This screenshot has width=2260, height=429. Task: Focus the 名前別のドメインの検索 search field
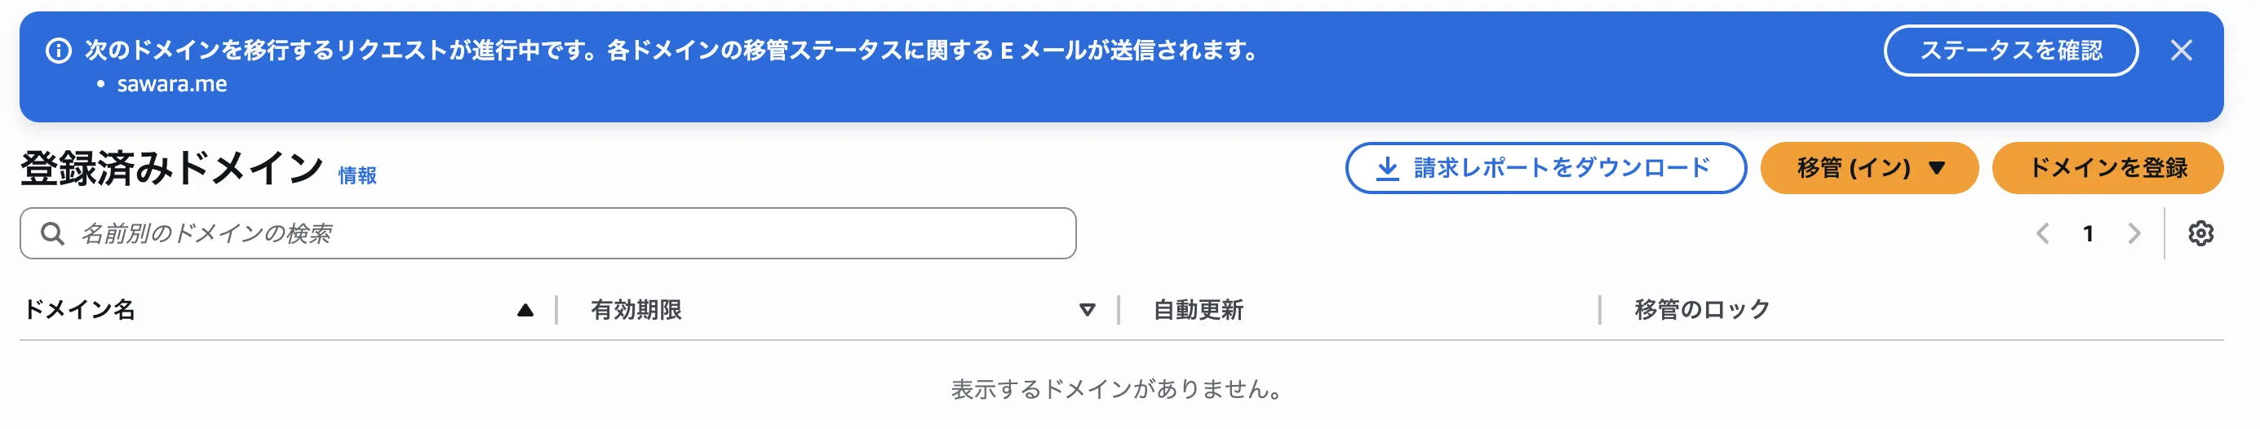point(561,233)
